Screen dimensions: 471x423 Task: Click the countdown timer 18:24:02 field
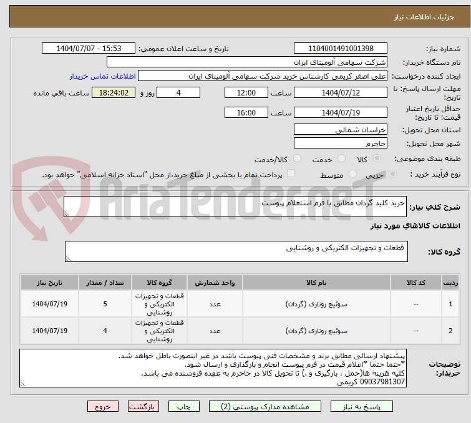(114, 92)
